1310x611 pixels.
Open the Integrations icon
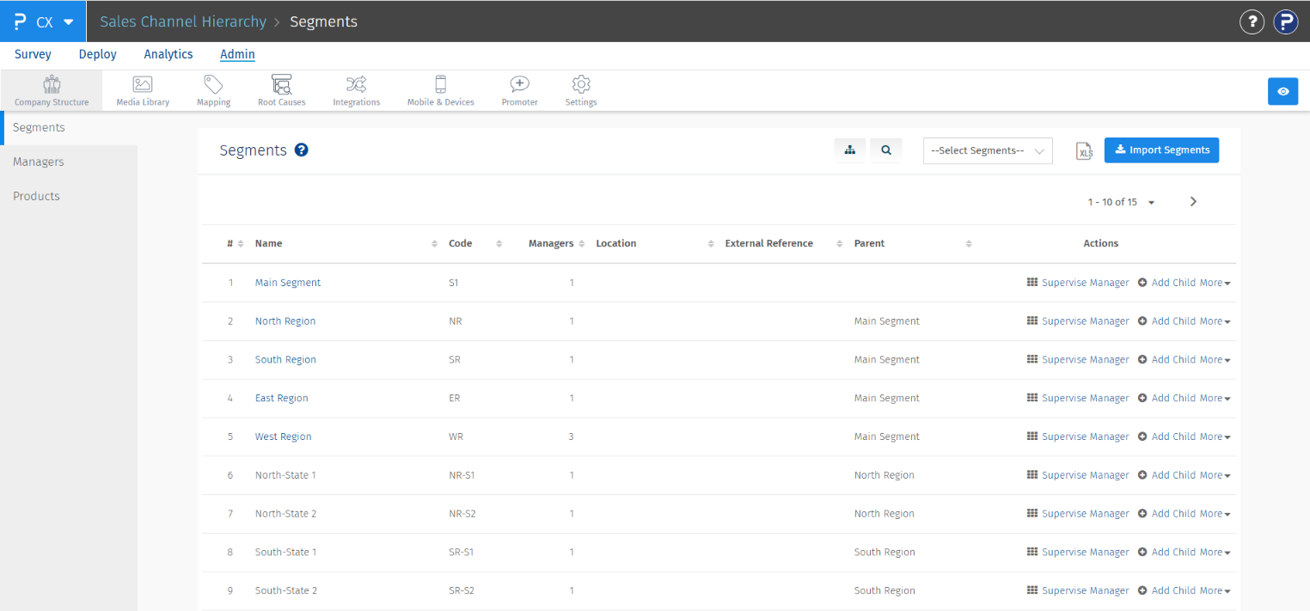[x=356, y=85]
